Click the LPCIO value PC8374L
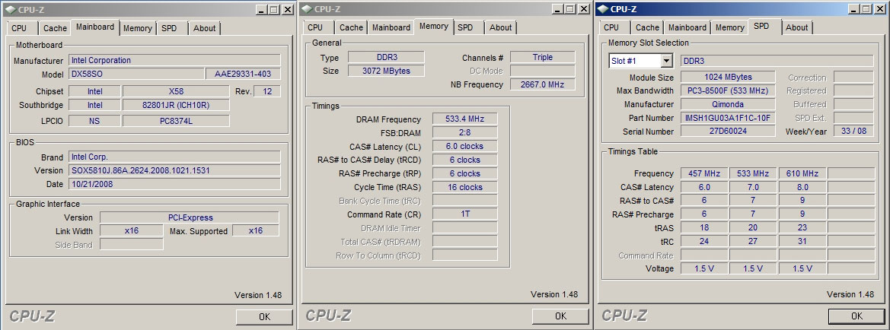The height and width of the screenshot is (330, 890). [x=176, y=120]
